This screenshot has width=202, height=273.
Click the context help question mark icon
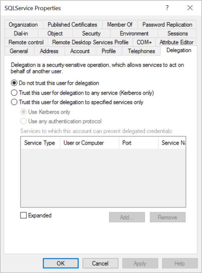(167, 8)
